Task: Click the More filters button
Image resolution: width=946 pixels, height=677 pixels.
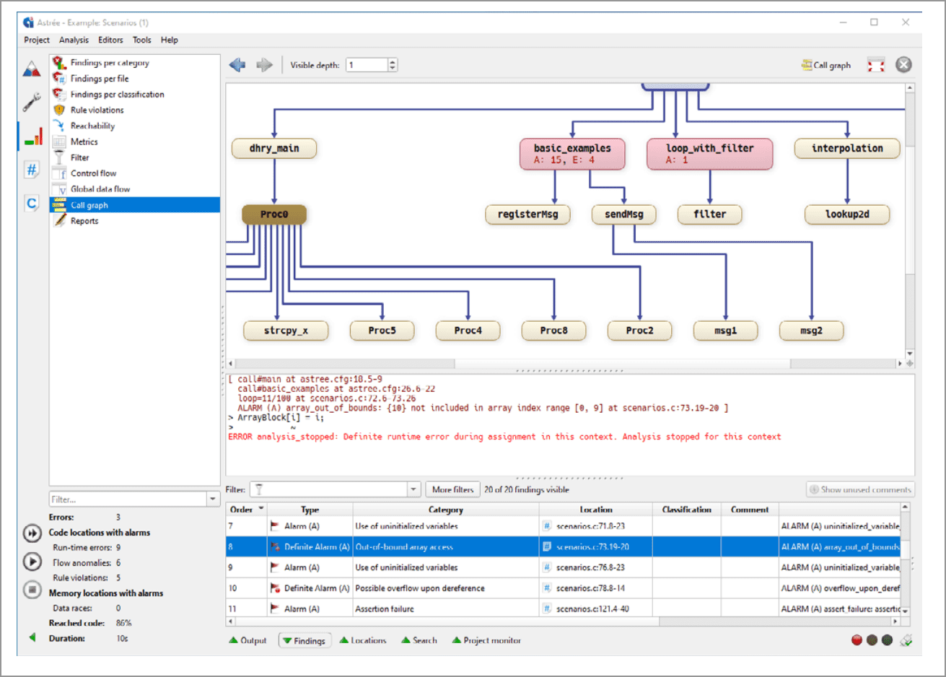Action: (452, 489)
